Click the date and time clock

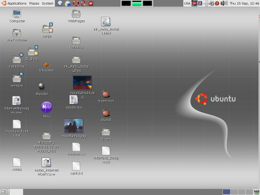(244, 3)
